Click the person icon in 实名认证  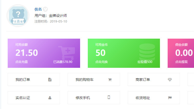(50, 98)
